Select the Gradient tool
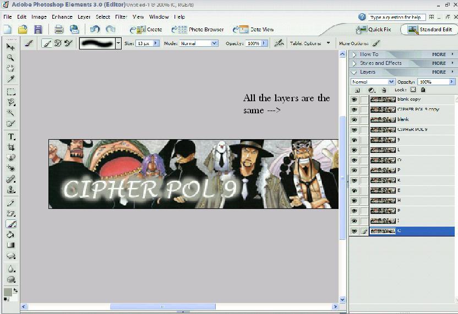Viewport: 458px width, 314px height. (x=11, y=245)
